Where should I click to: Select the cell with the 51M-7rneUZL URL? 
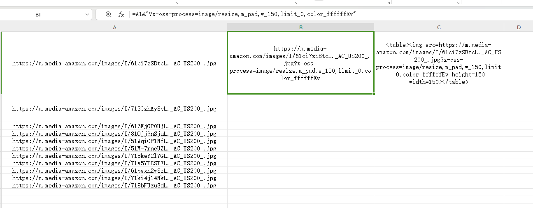pos(114,148)
